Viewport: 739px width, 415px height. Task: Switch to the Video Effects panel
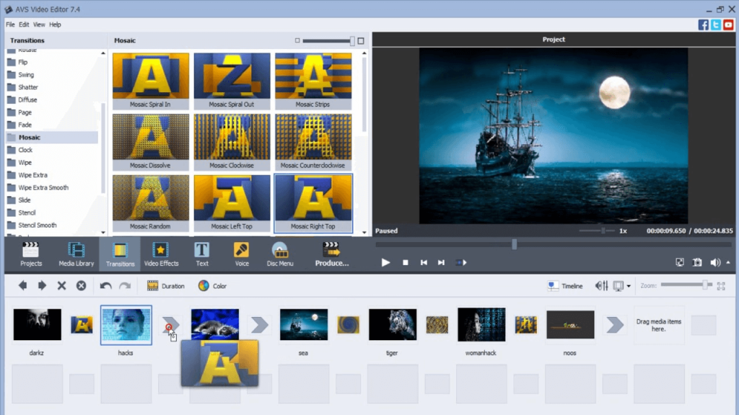click(161, 254)
